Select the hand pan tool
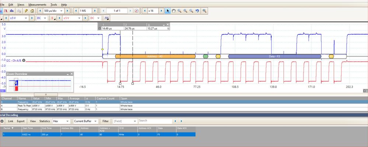This screenshot has width=368, height=147. [174, 11]
